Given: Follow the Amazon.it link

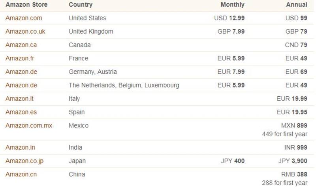Looking at the screenshot, I should [19, 99].
